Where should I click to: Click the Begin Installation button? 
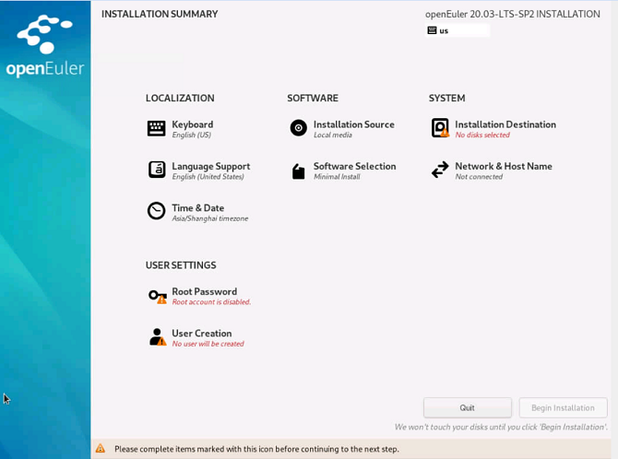coord(563,407)
